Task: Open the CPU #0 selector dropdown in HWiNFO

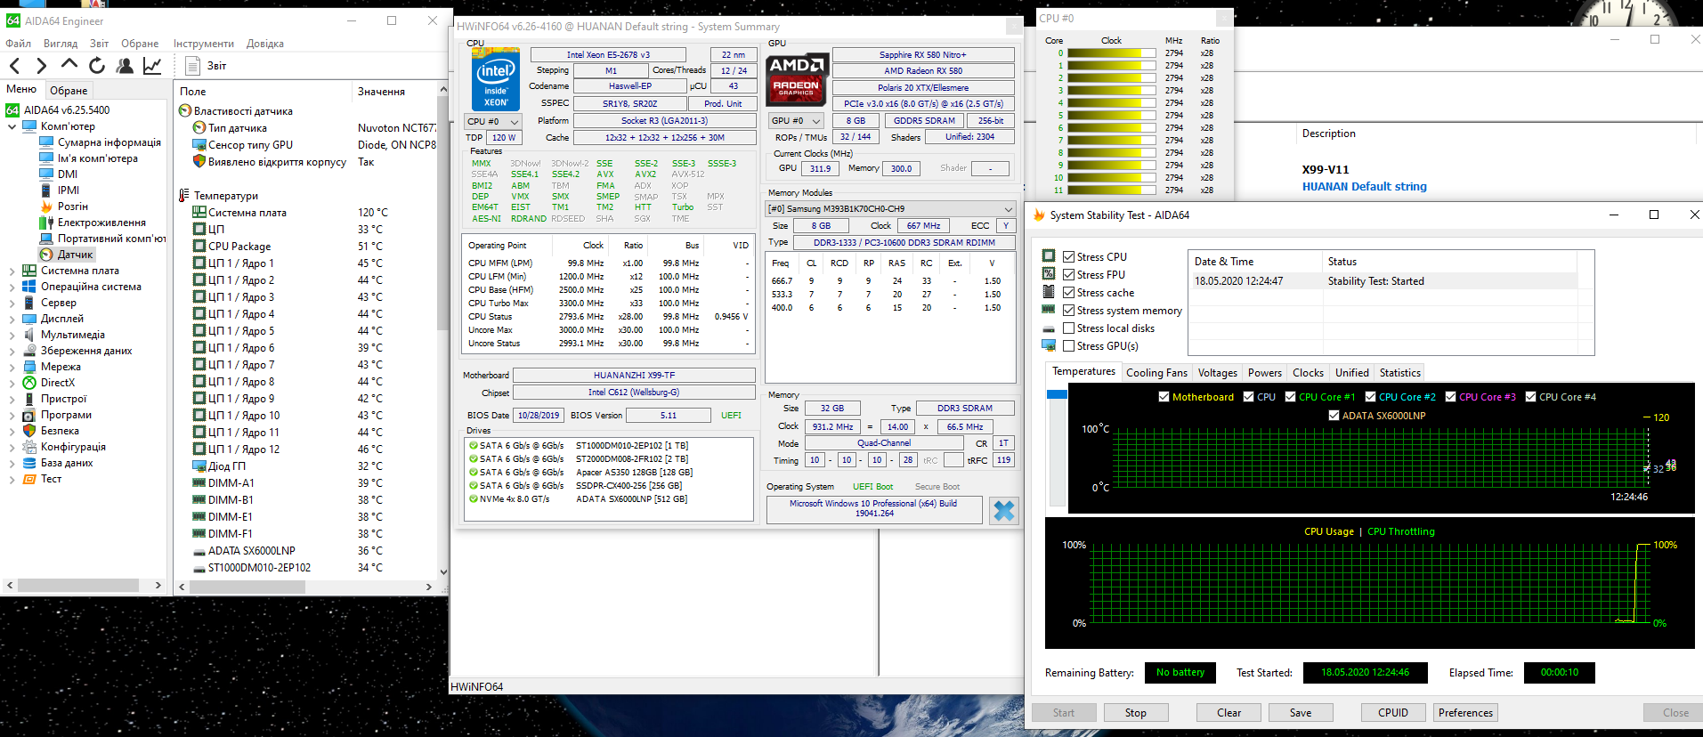Action: click(493, 121)
